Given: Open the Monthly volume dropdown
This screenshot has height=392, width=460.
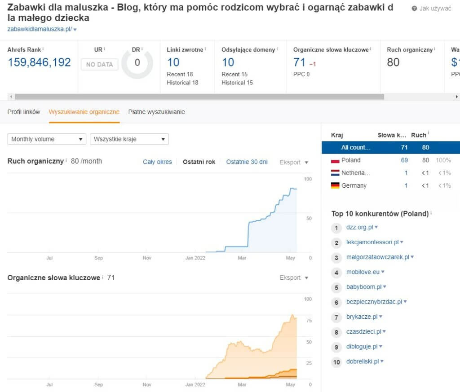Looking at the screenshot, I should click(47, 139).
